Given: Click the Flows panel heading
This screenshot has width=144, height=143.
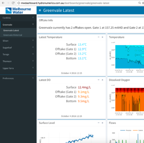Looking at the screenshot, I should click(112, 123).
